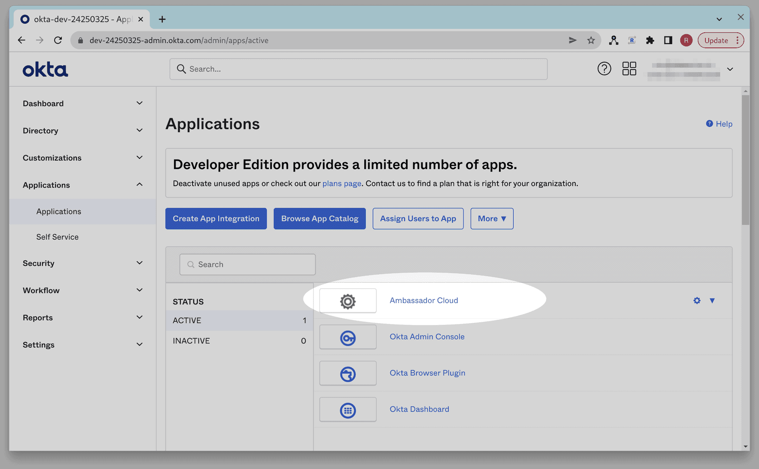The width and height of the screenshot is (759, 469).
Task: Click the Help link
Action: (x=724, y=124)
